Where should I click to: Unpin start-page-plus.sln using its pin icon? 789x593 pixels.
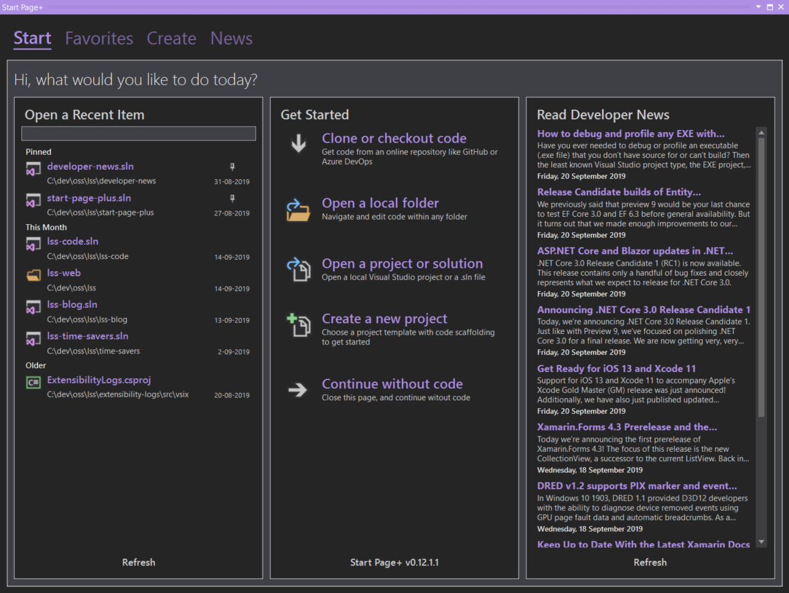click(x=232, y=199)
